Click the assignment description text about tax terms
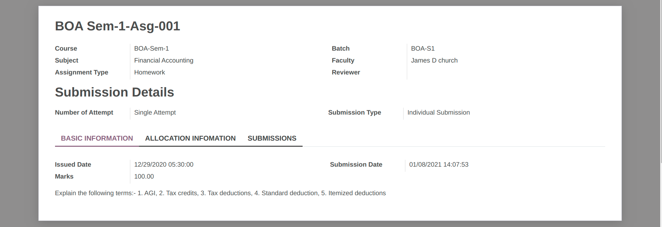The height and width of the screenshot is (227, 662). (220, 193)
